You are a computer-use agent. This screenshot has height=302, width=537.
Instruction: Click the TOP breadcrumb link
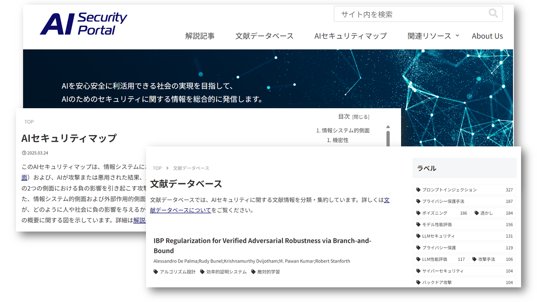157,168
